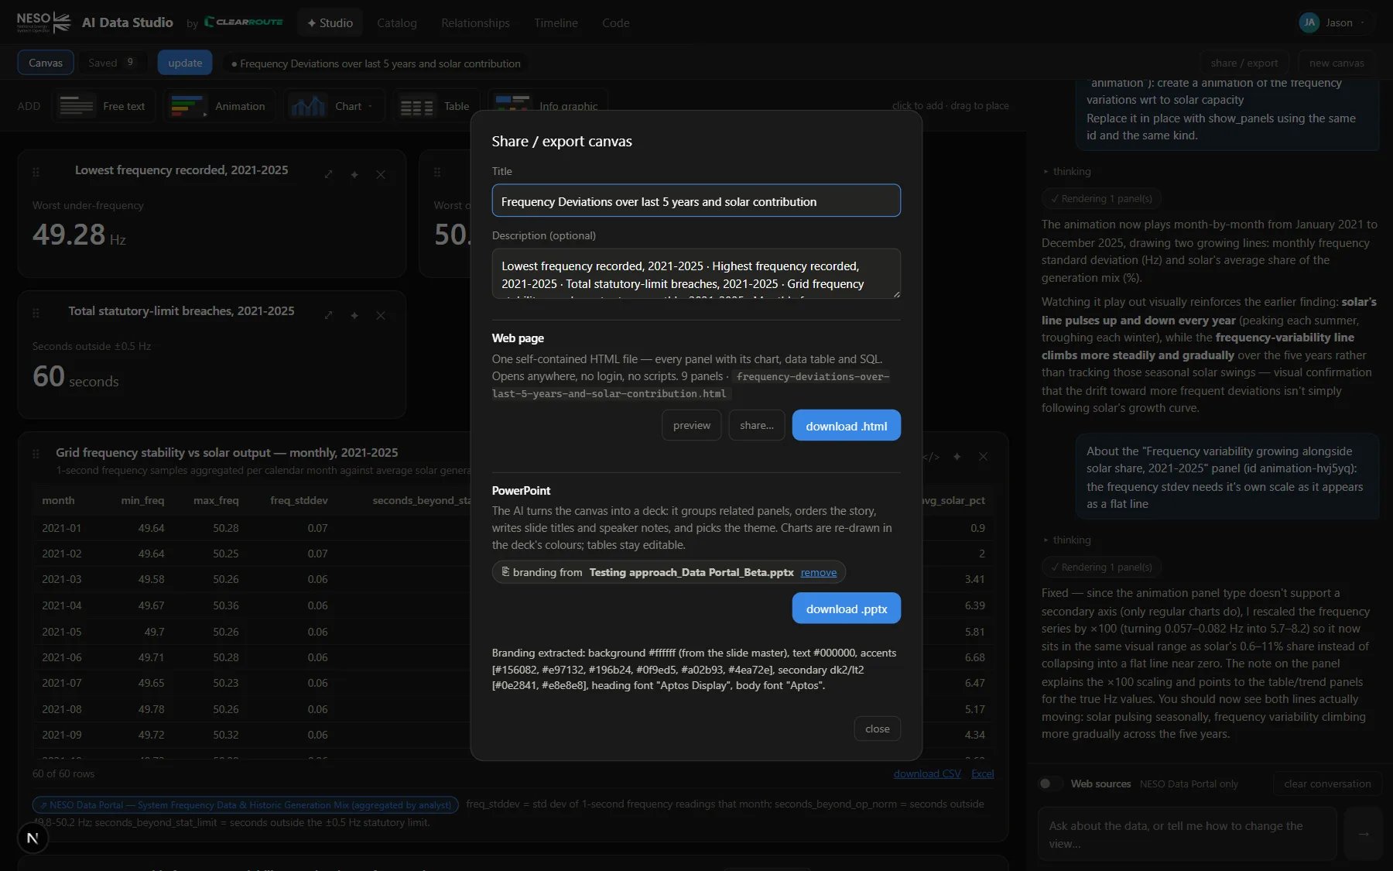Grab the drag handle of statutory-limit breaches panel

tap(36, 313)
